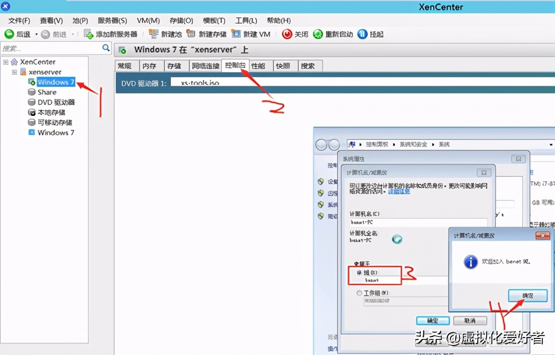Screen dimensions: 555x355
Task: Click the 详细信息 link in the computer name dialog
Action: (x=399, y=192)
